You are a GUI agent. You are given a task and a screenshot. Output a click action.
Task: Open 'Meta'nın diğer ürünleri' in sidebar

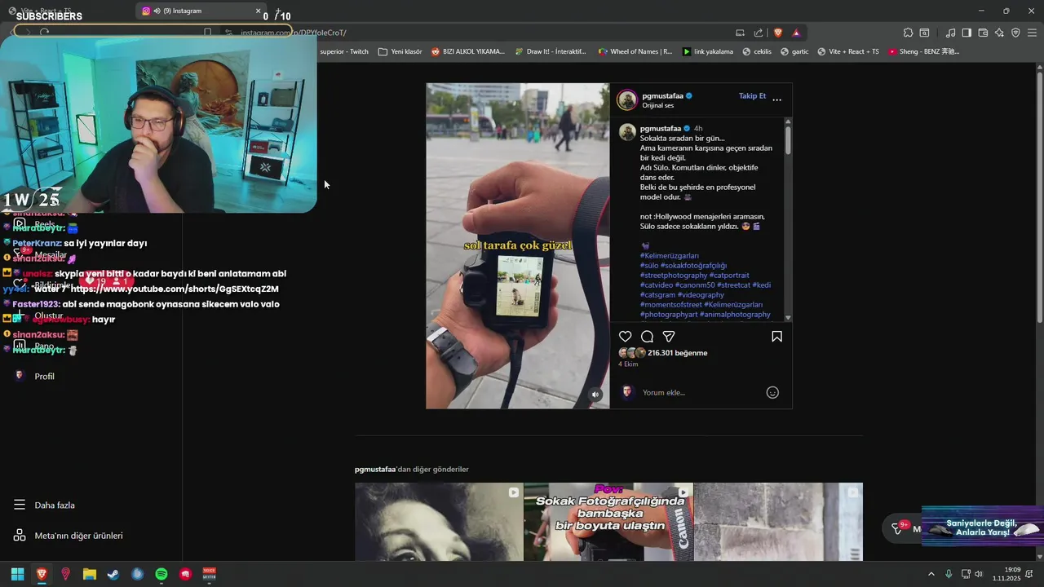pyautogui.click(x=69, y=536)
